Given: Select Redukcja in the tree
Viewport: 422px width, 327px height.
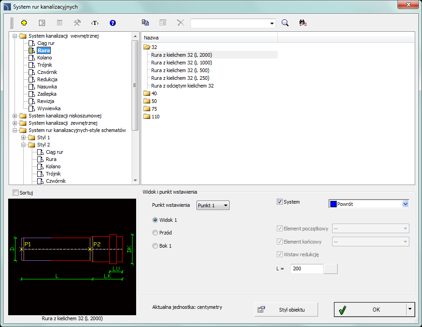Looking at the screenshot, I should [x=47, y=79].
